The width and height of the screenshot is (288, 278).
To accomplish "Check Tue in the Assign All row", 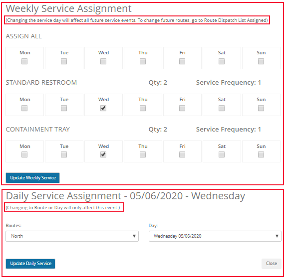I will click(x=64, y=61).
